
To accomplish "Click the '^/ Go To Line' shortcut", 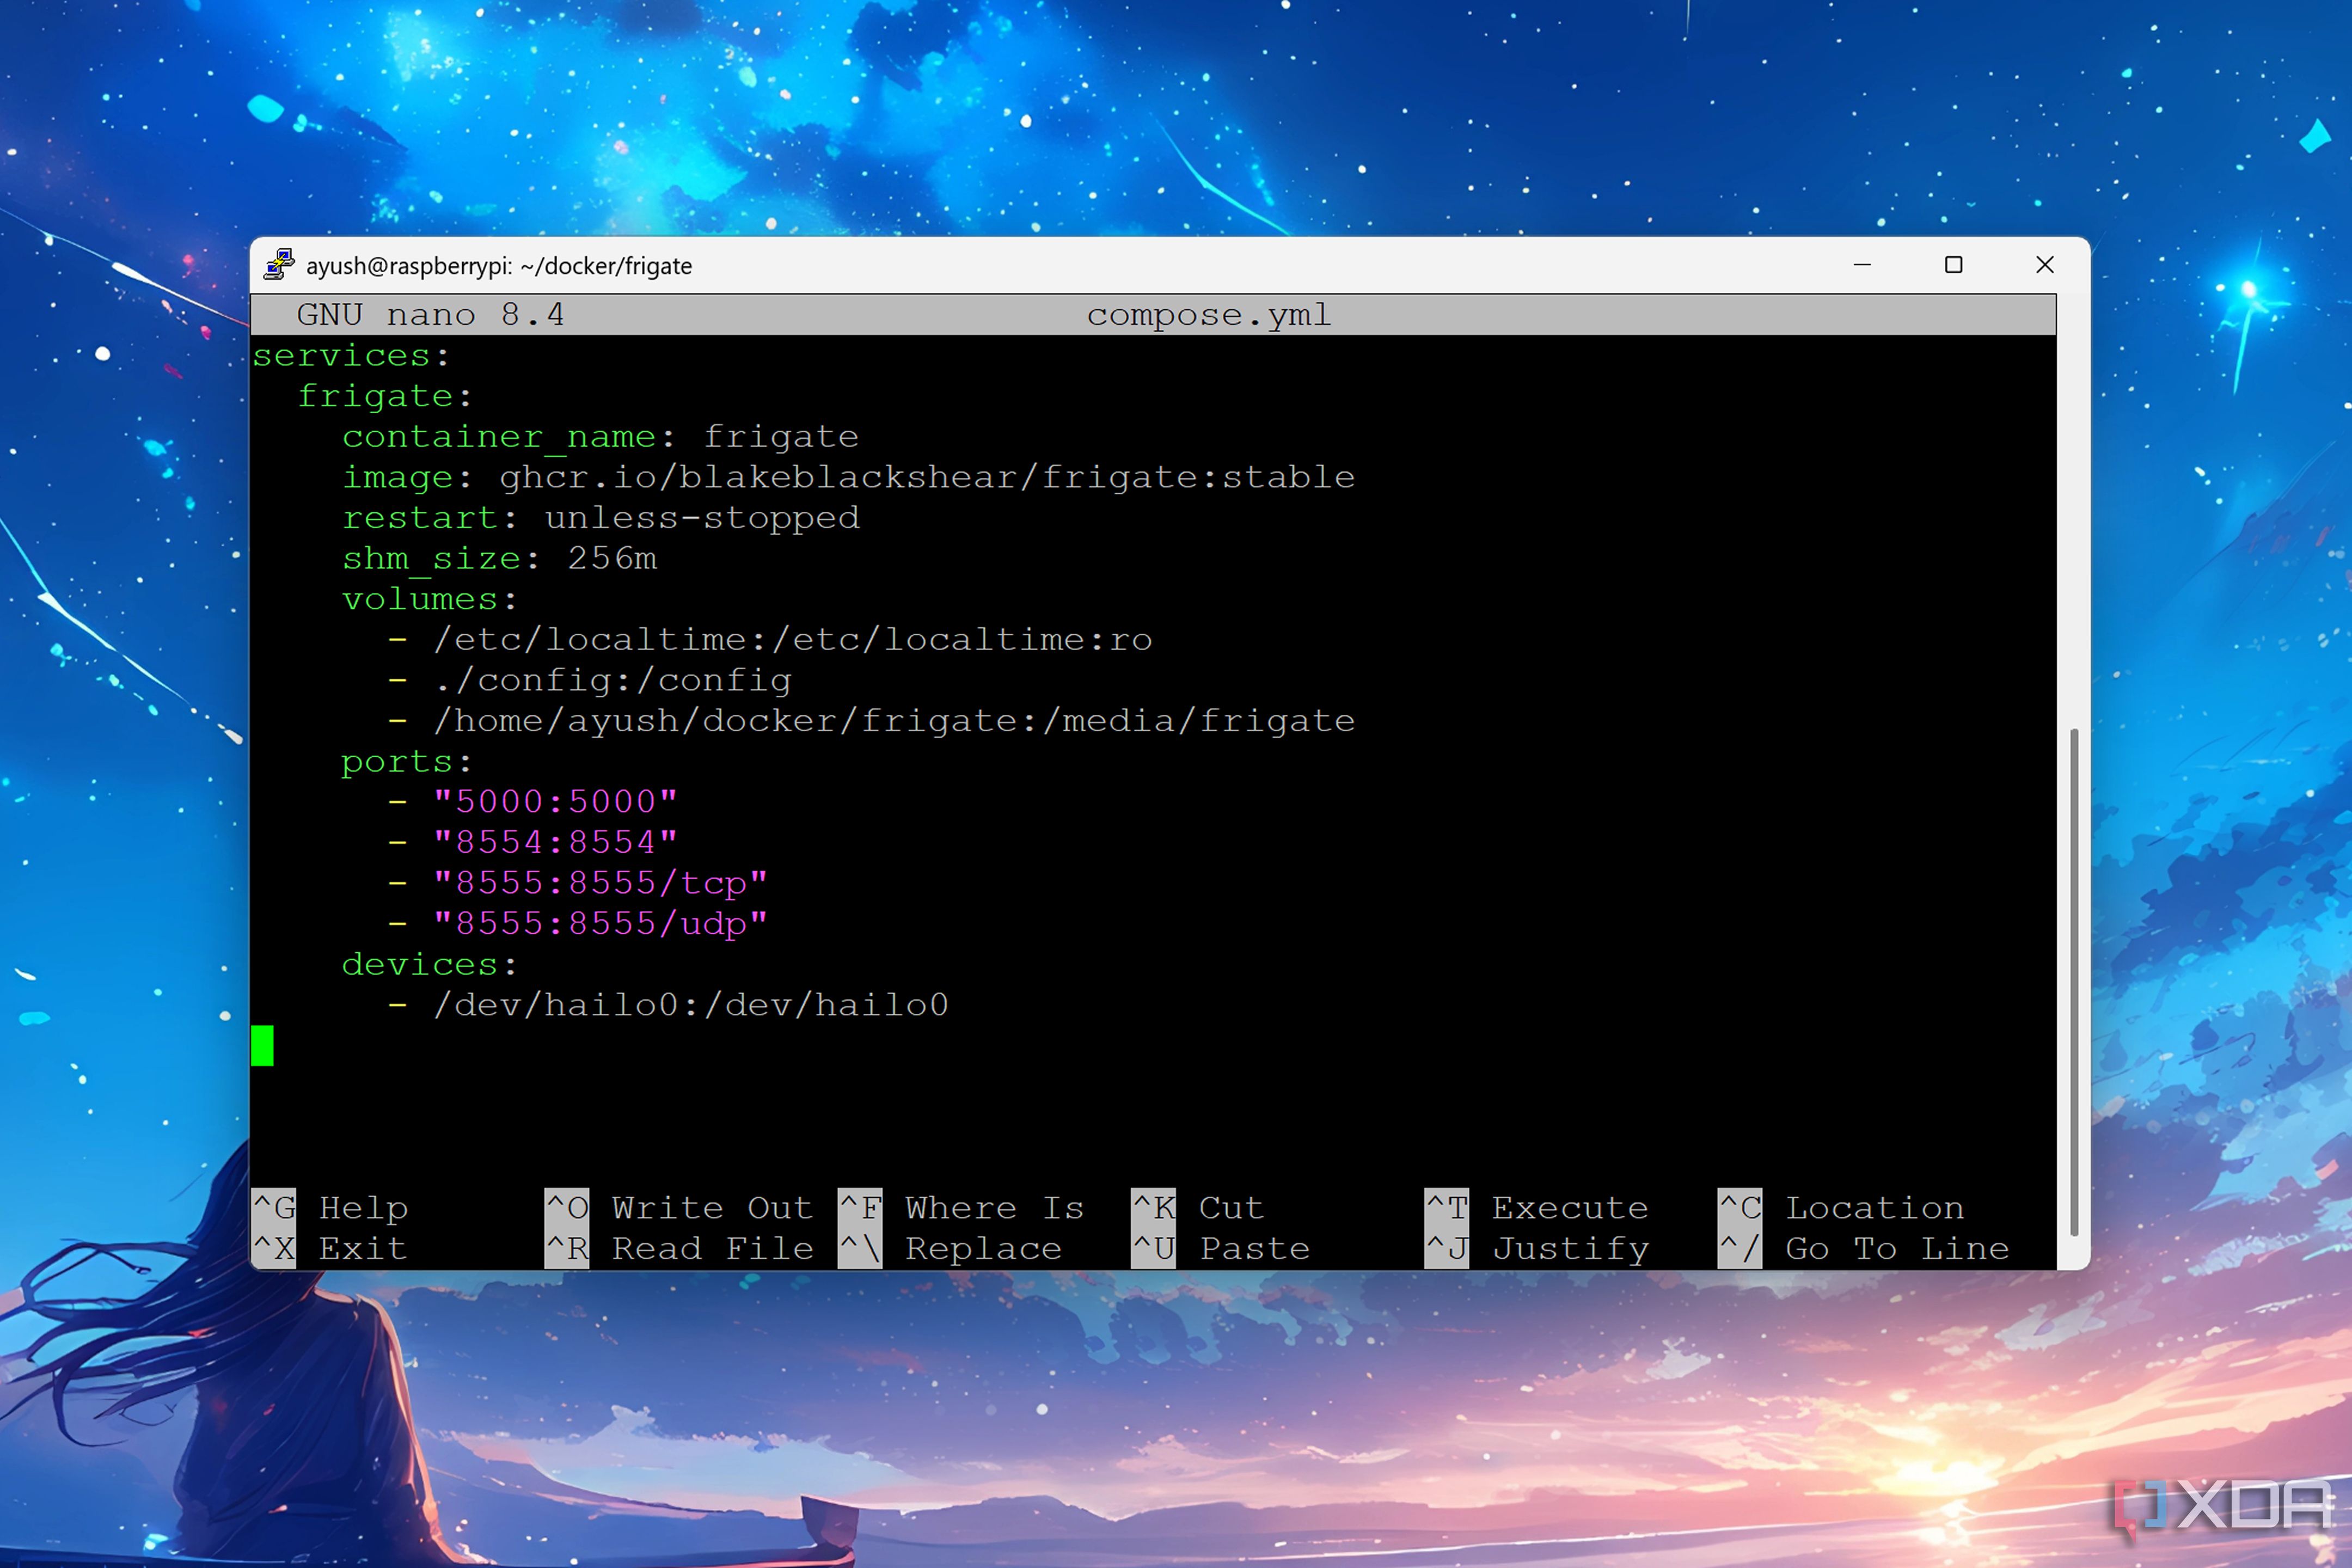I will tap(1864, 1249).
